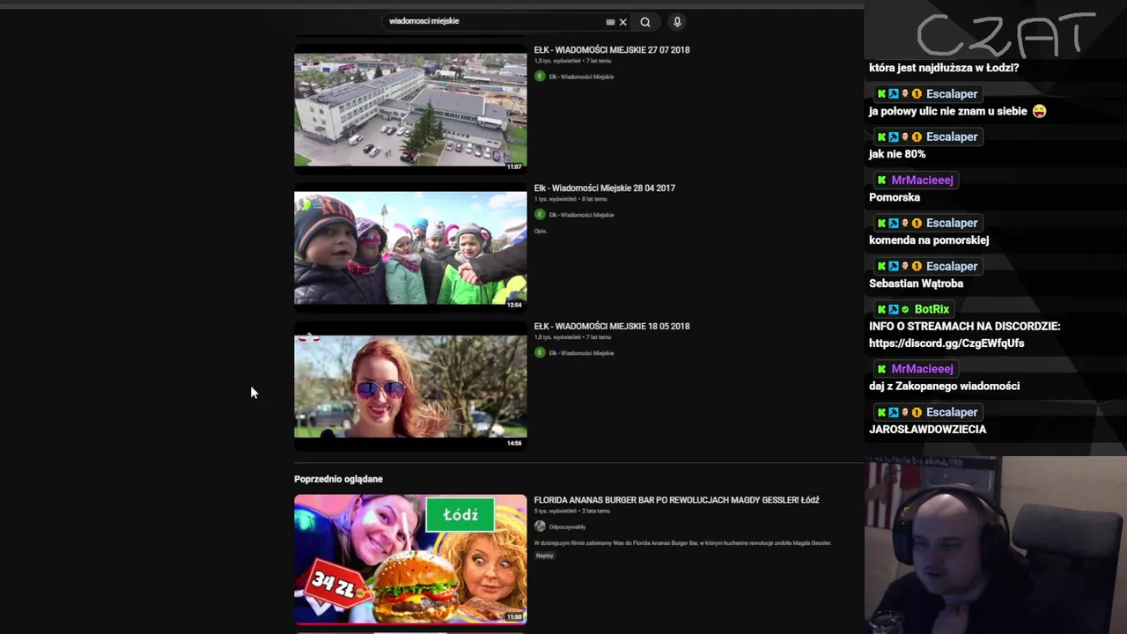Click the BotRix username in chat

click(x=932, y=309)
